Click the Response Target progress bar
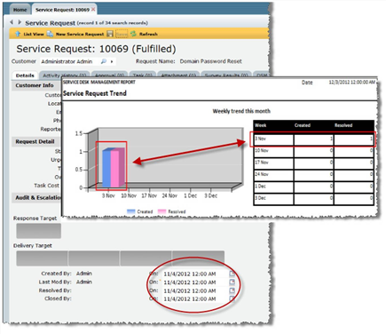Image resolution: width=386 pixels, height=334 pixels. pyautogui.click(x=38, y=231)
